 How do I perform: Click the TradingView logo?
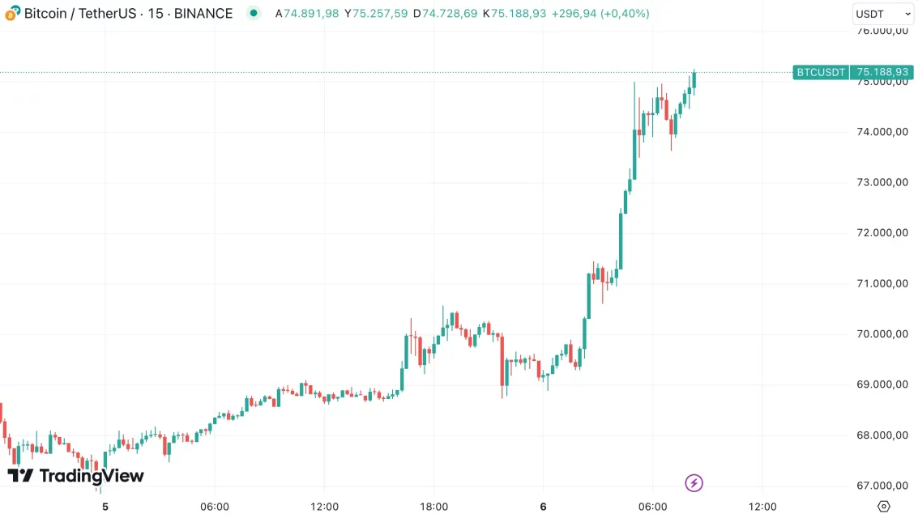[x=75, y=476]
